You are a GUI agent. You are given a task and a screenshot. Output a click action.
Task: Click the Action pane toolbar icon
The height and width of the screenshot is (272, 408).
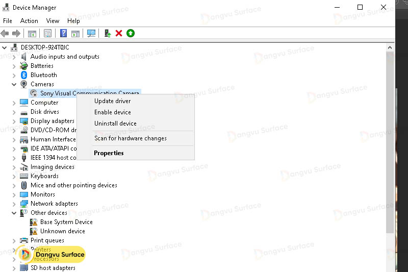click(75, 33)
